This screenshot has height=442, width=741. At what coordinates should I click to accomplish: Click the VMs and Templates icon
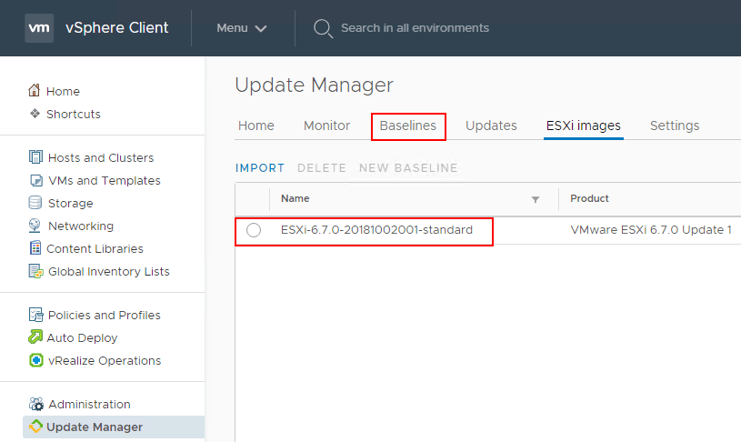[x=36, y=180]
